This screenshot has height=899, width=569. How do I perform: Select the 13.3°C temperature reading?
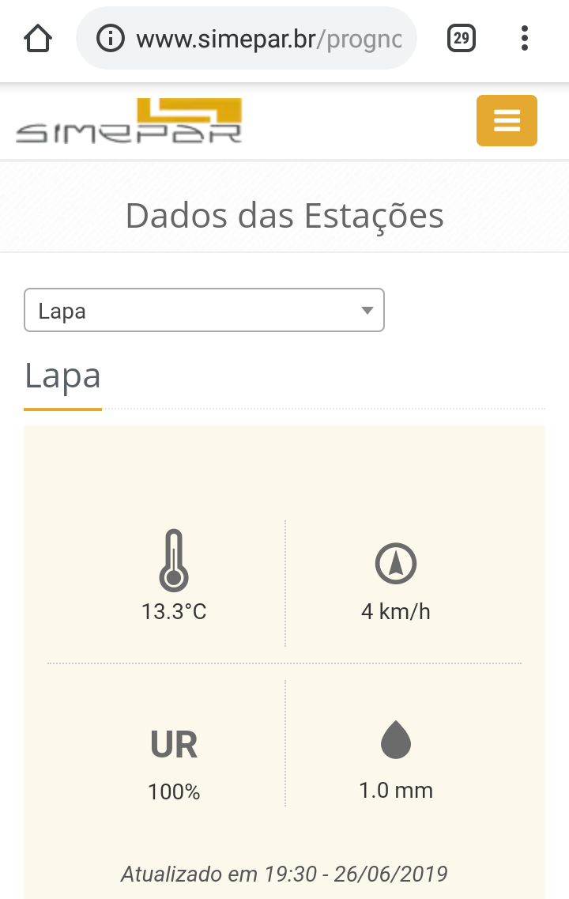coord(174,612)
